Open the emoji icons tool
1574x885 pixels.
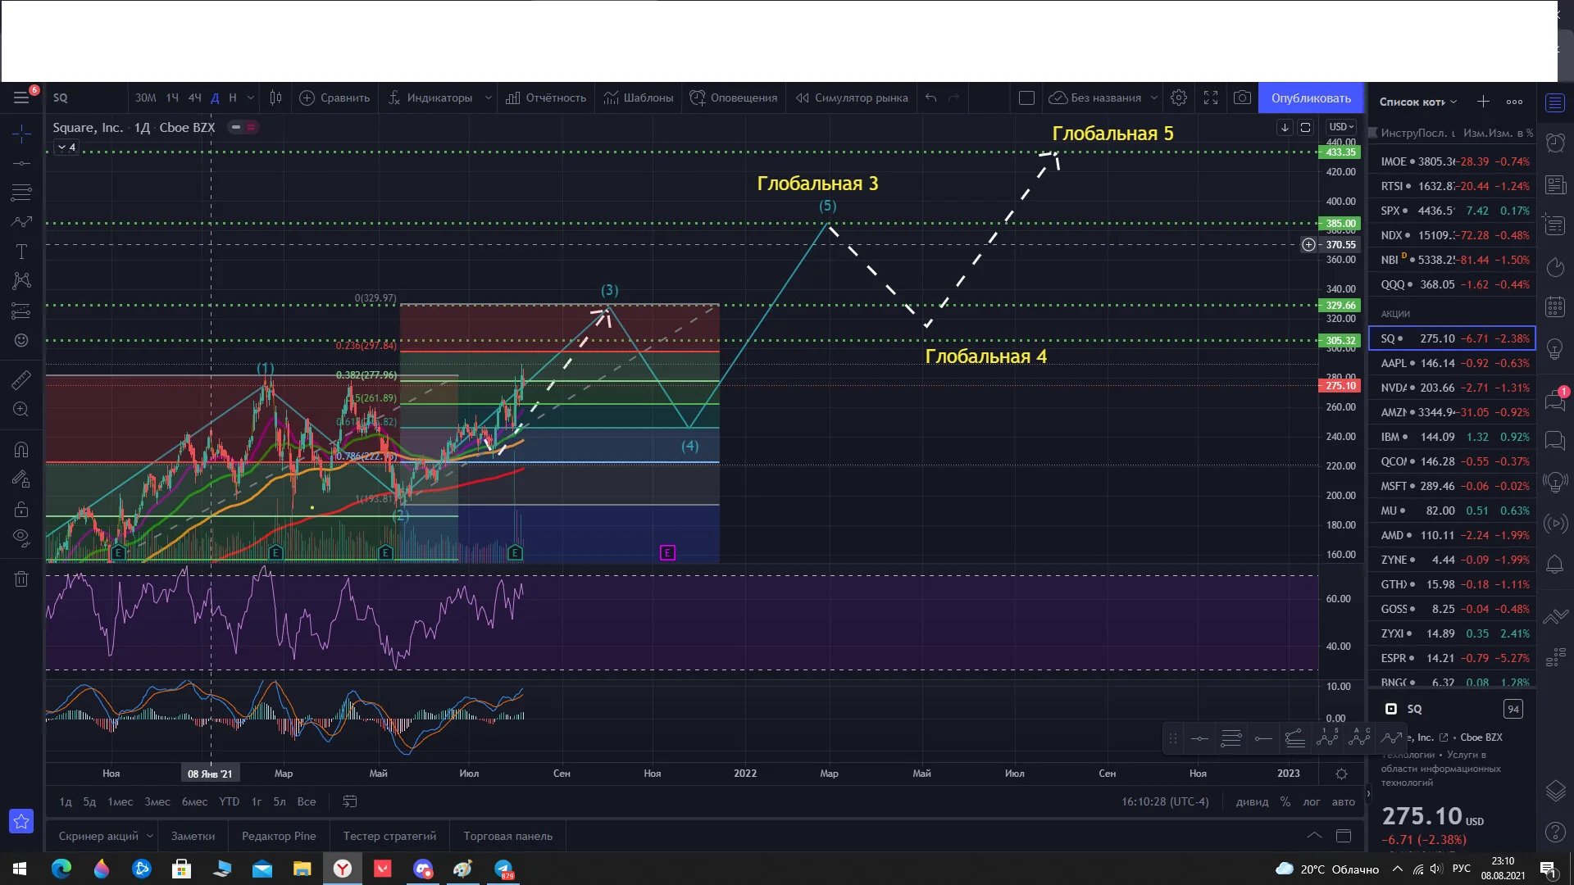pos(21,340)
